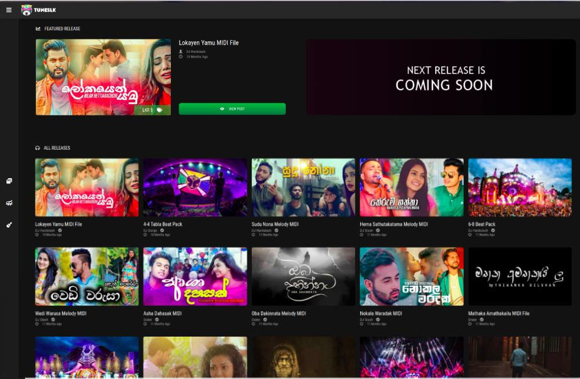The width and height of the screenshot is (580, 379).
Task: Open the Mathaka Amathakailu MIDI File title
Action: click(499, 313)
